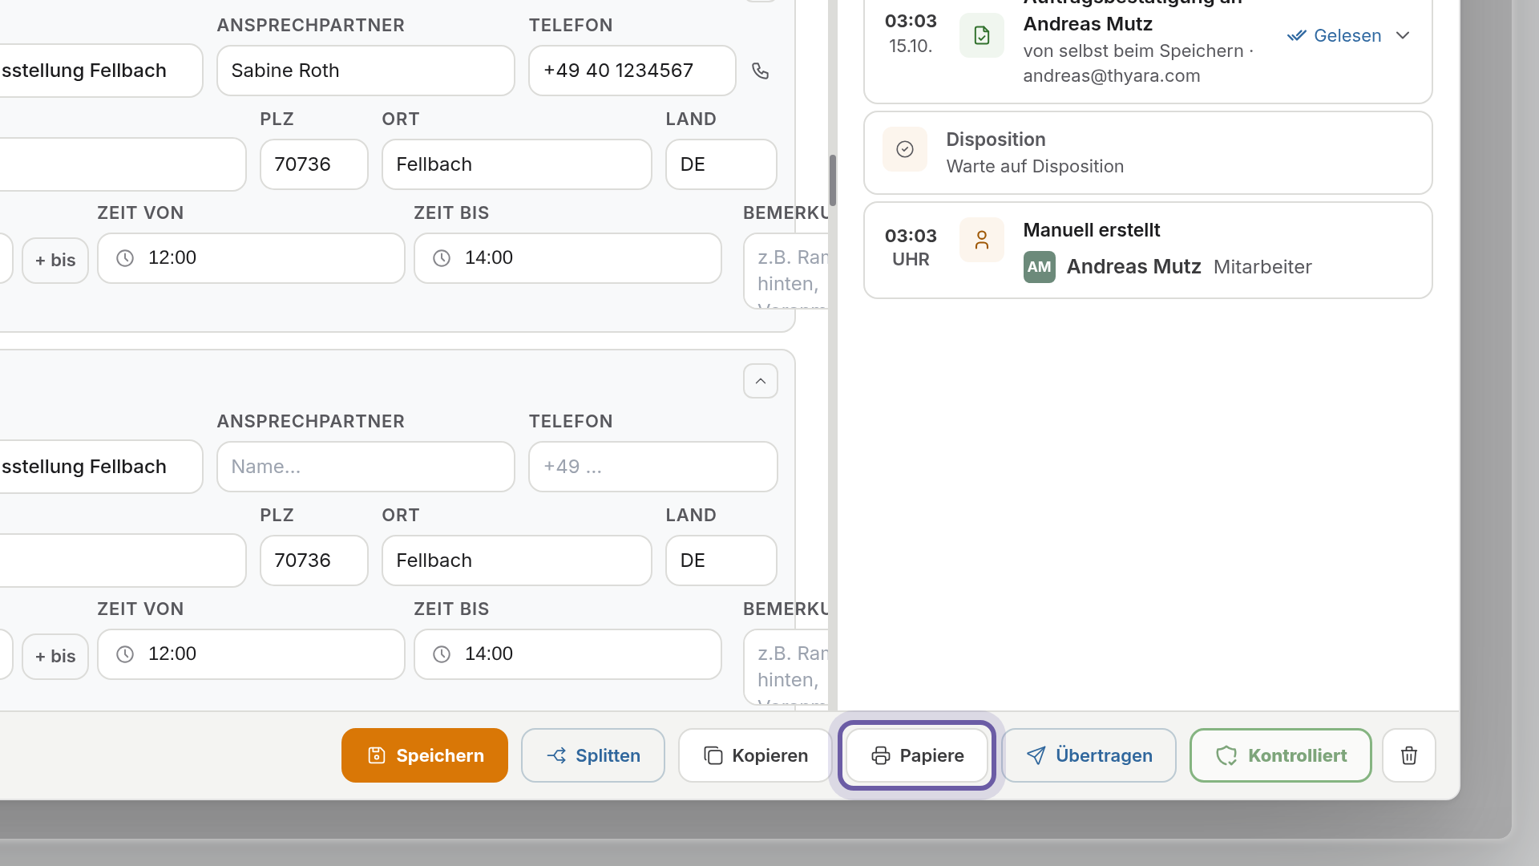Set Zeit von 12:00 in first section
This screenshot has width=1539, height=866.
(x=251, y=258)
